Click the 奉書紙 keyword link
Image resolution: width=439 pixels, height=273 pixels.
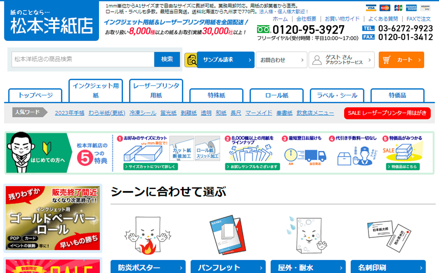[284, 113]
